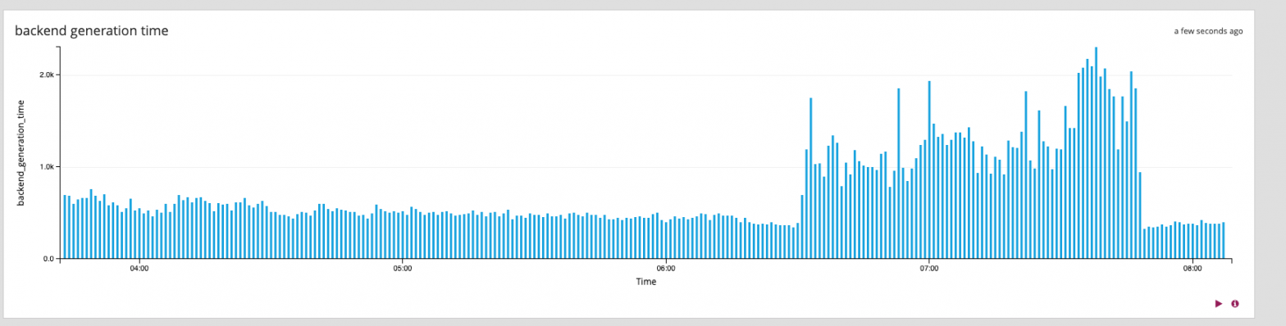This screenshot has height=326, width=1286.
Task: Select the last bar at the right edge
Action: [1223, 240]
